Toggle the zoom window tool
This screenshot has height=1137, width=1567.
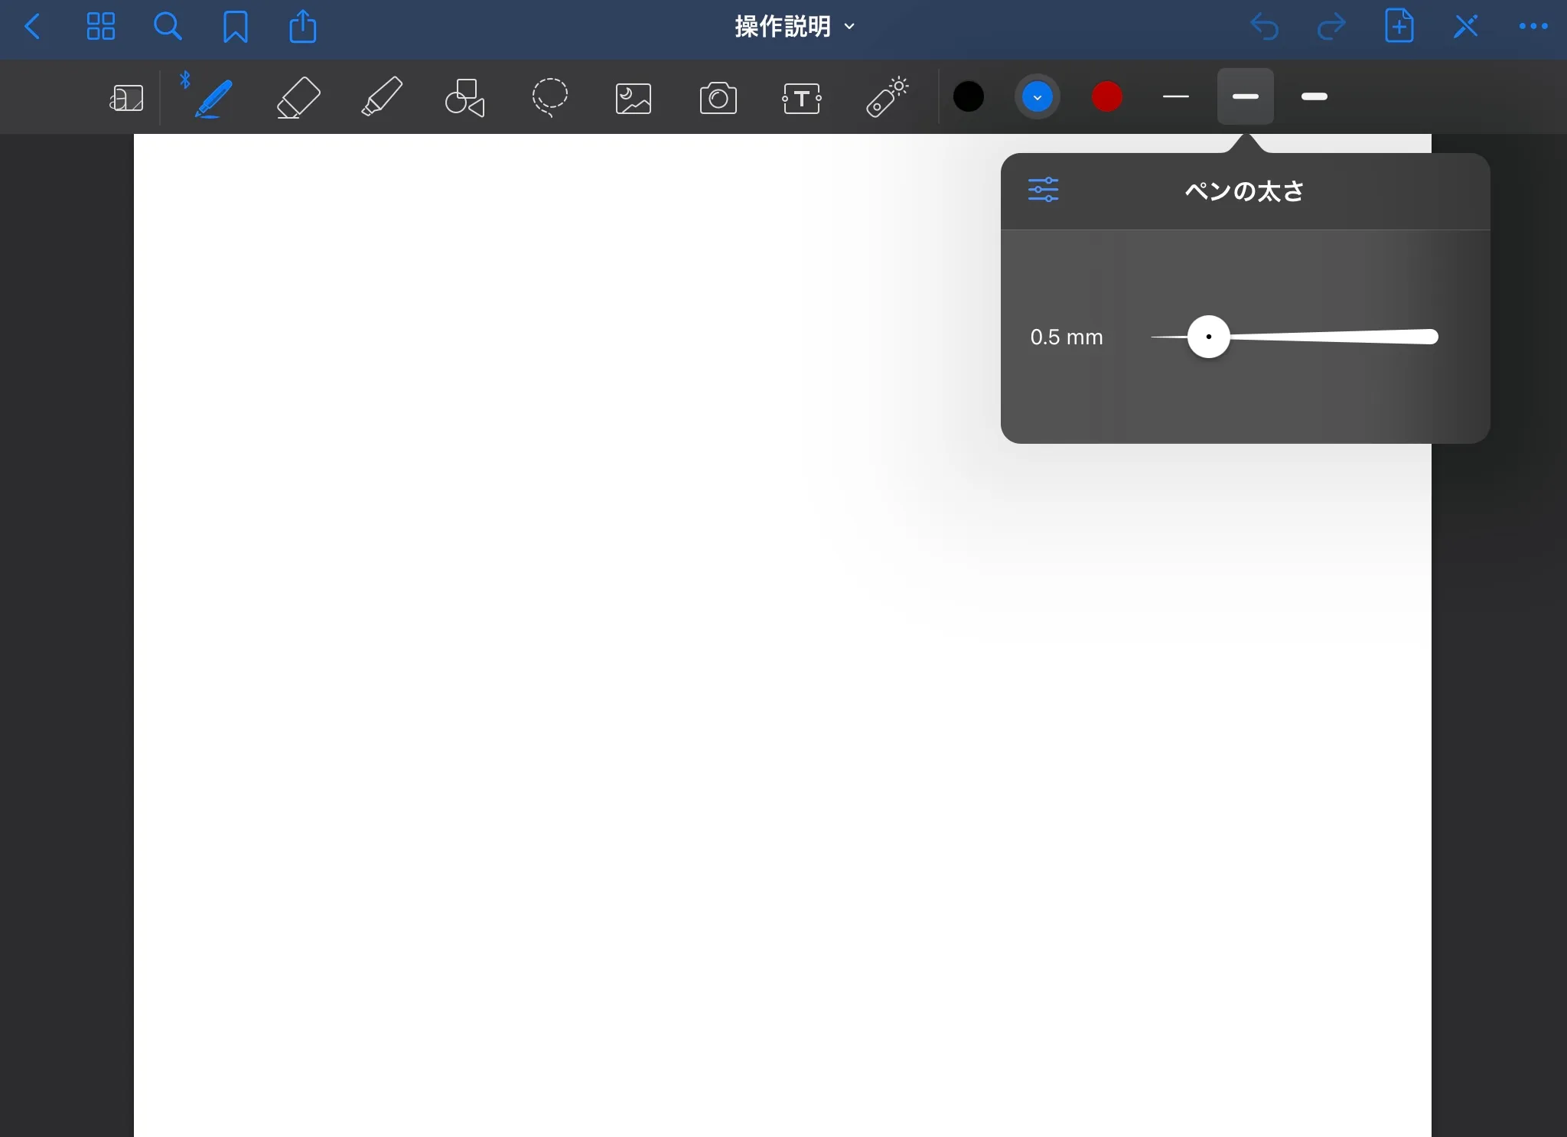click(x=127, y=98)
